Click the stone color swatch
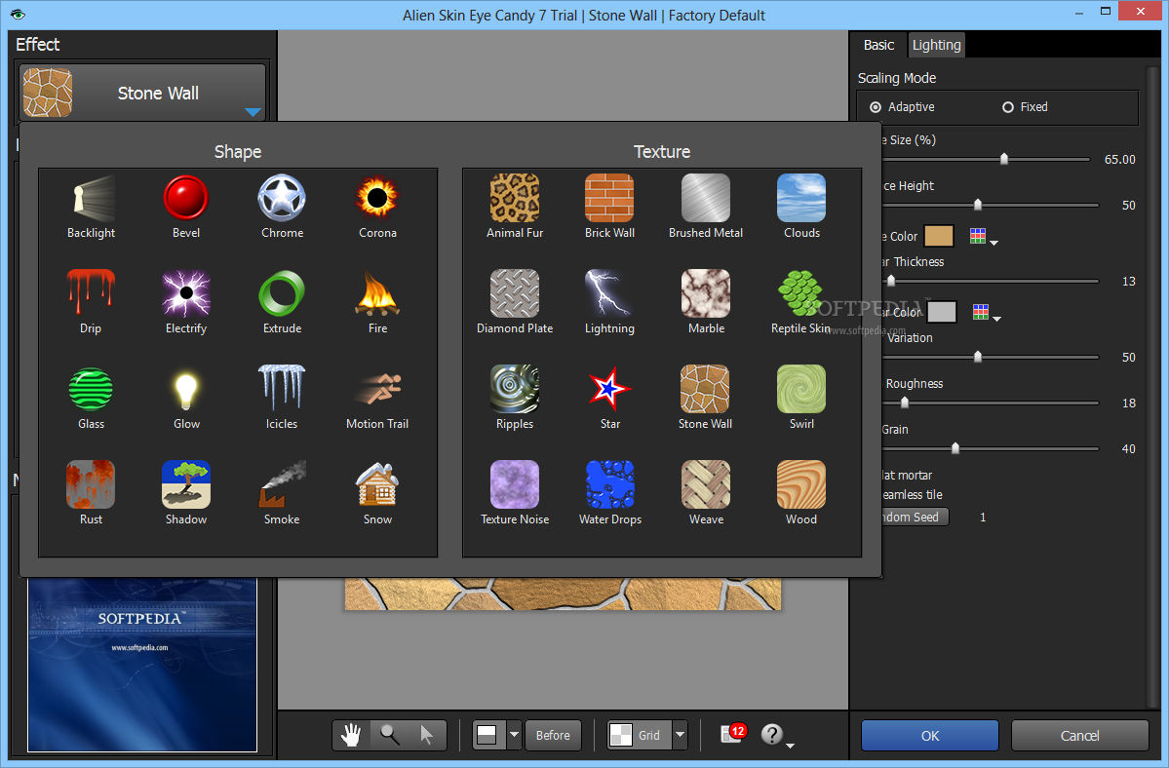The height and width of the screenshot is (768, 1169). click(939, 236)
